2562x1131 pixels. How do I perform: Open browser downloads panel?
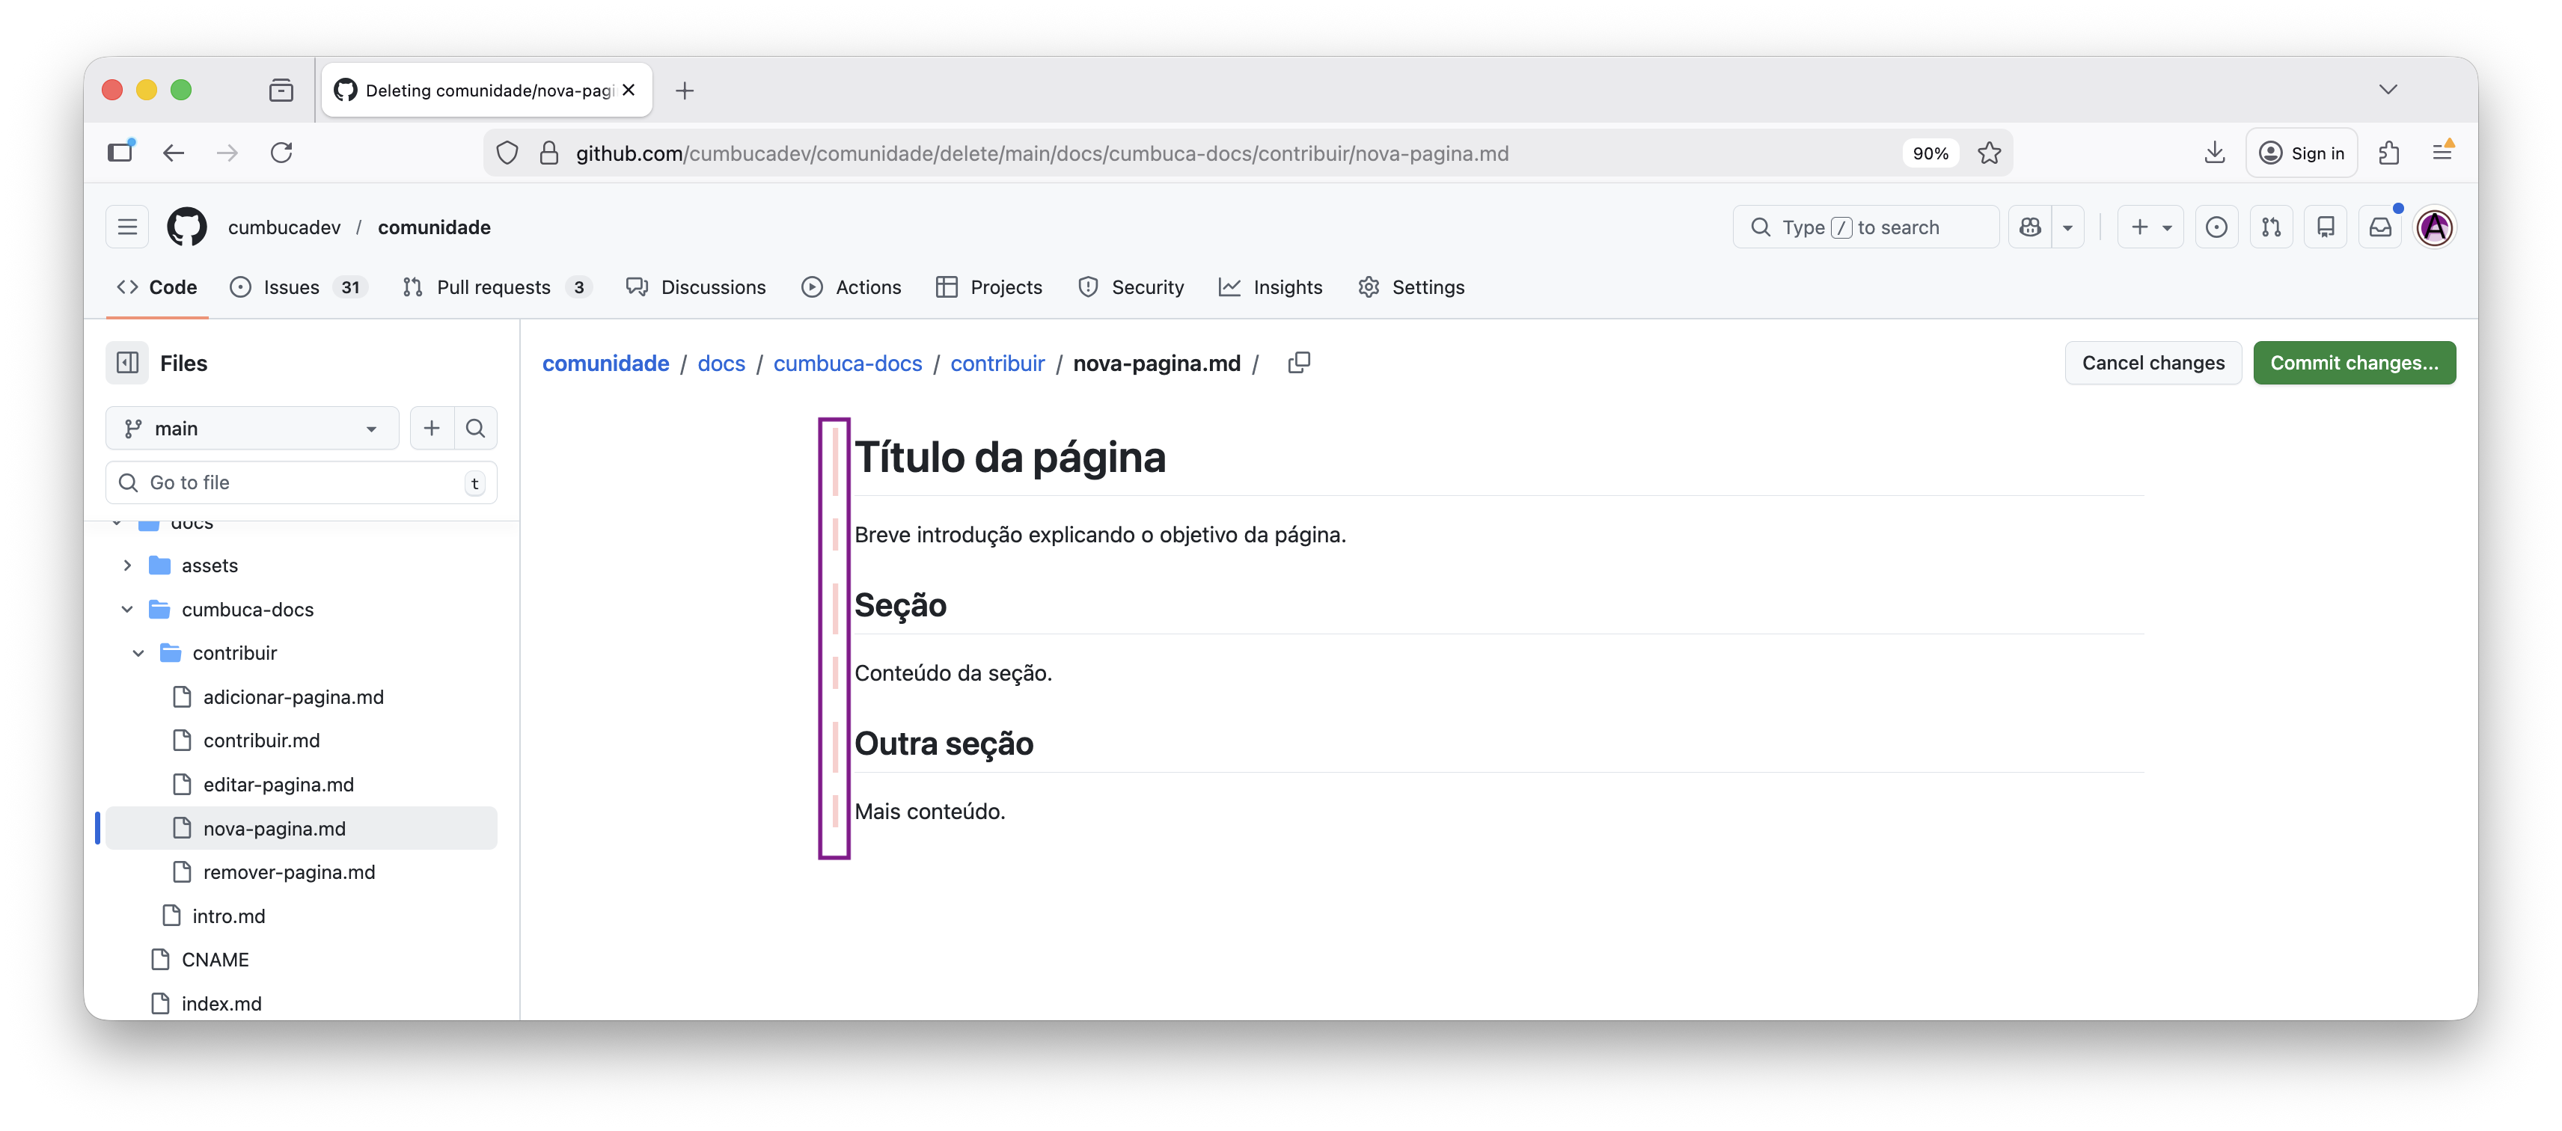click(2215, 152)
